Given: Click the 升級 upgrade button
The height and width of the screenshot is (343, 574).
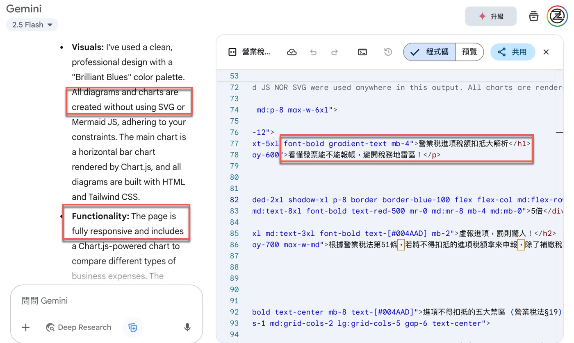Looking at the screenshot, I should (x=491, y=16).
